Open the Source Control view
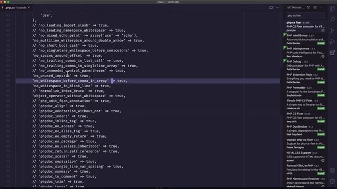Image resolution: width=337 pixels, height=189 pixels. point(332,30)
